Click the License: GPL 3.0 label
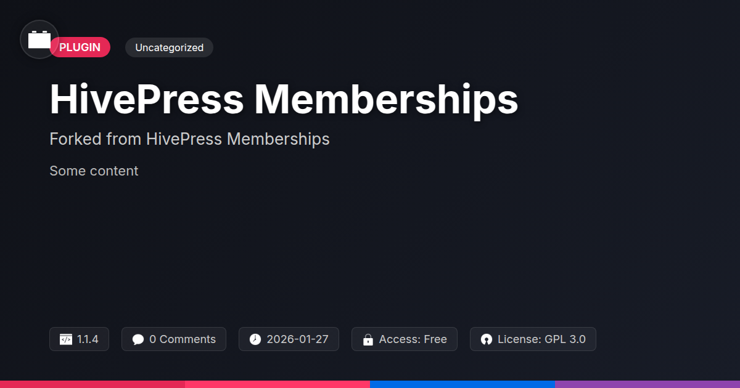 coord(541,339)
